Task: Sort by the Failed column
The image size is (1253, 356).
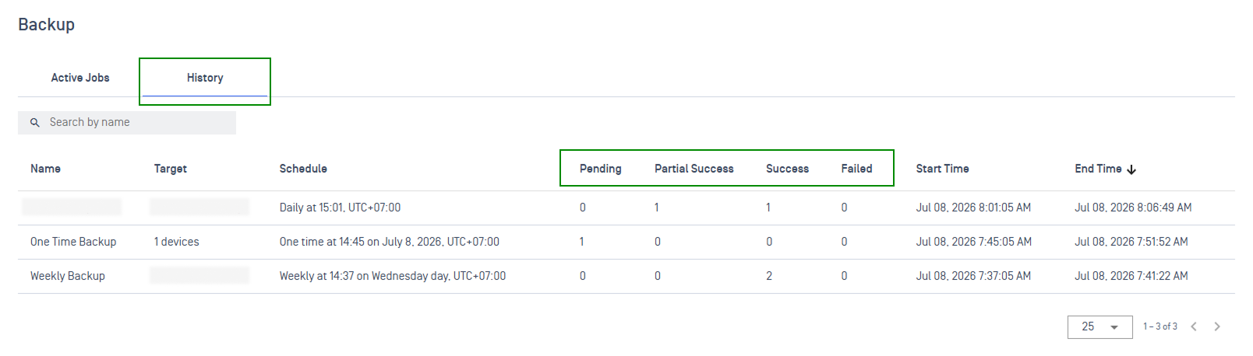Action: [x=856, y=169]
